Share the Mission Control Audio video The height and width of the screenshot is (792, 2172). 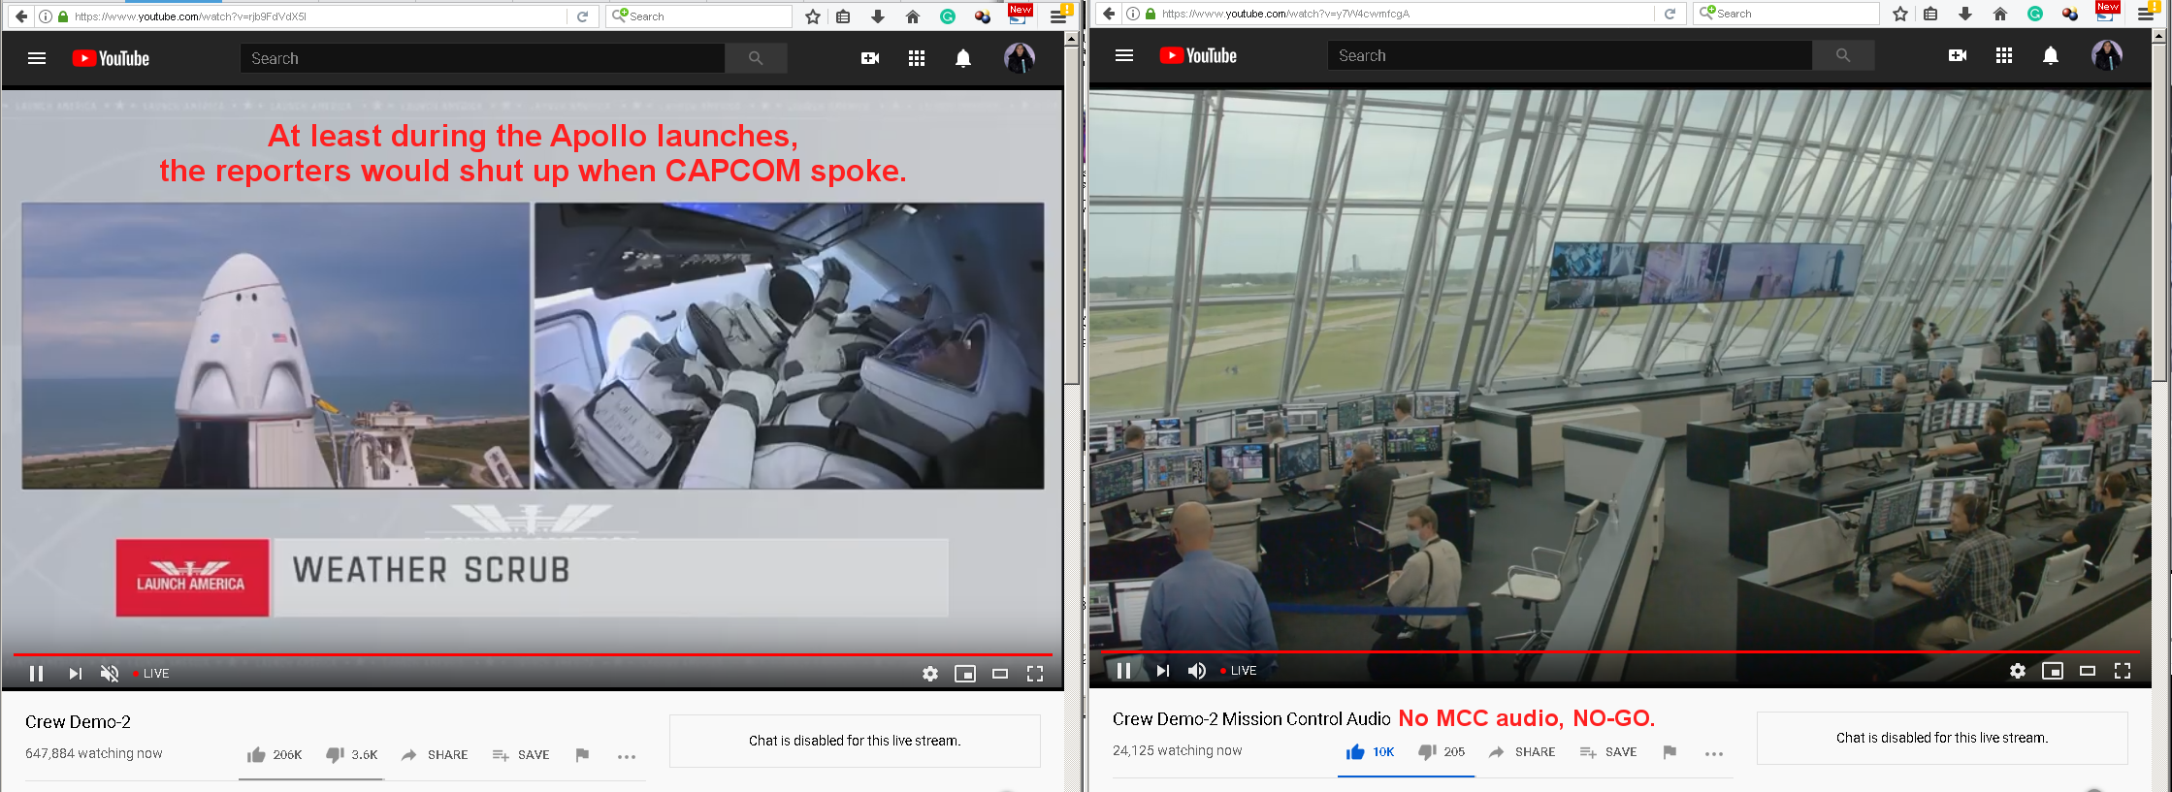pyautogui.click(x=1522, y=752)
